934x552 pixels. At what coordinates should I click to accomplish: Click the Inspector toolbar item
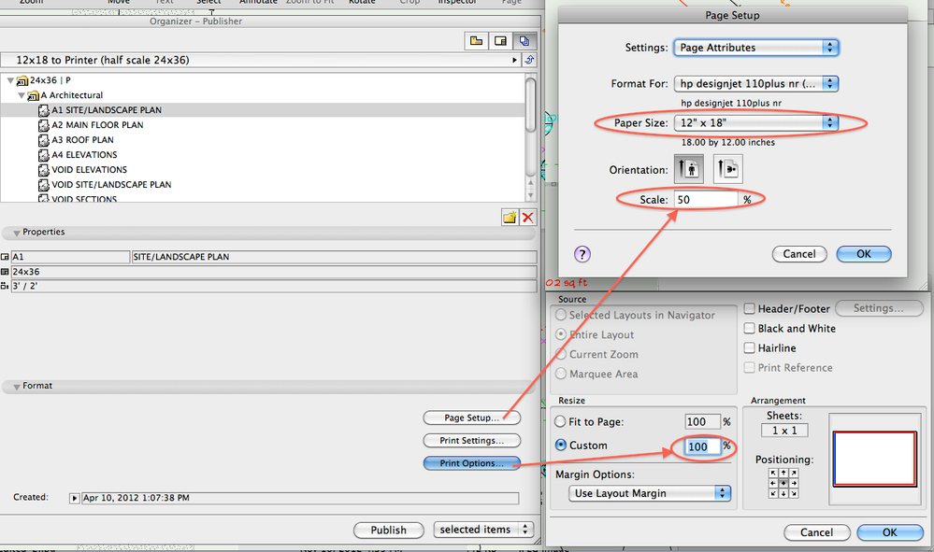(456, 3)
